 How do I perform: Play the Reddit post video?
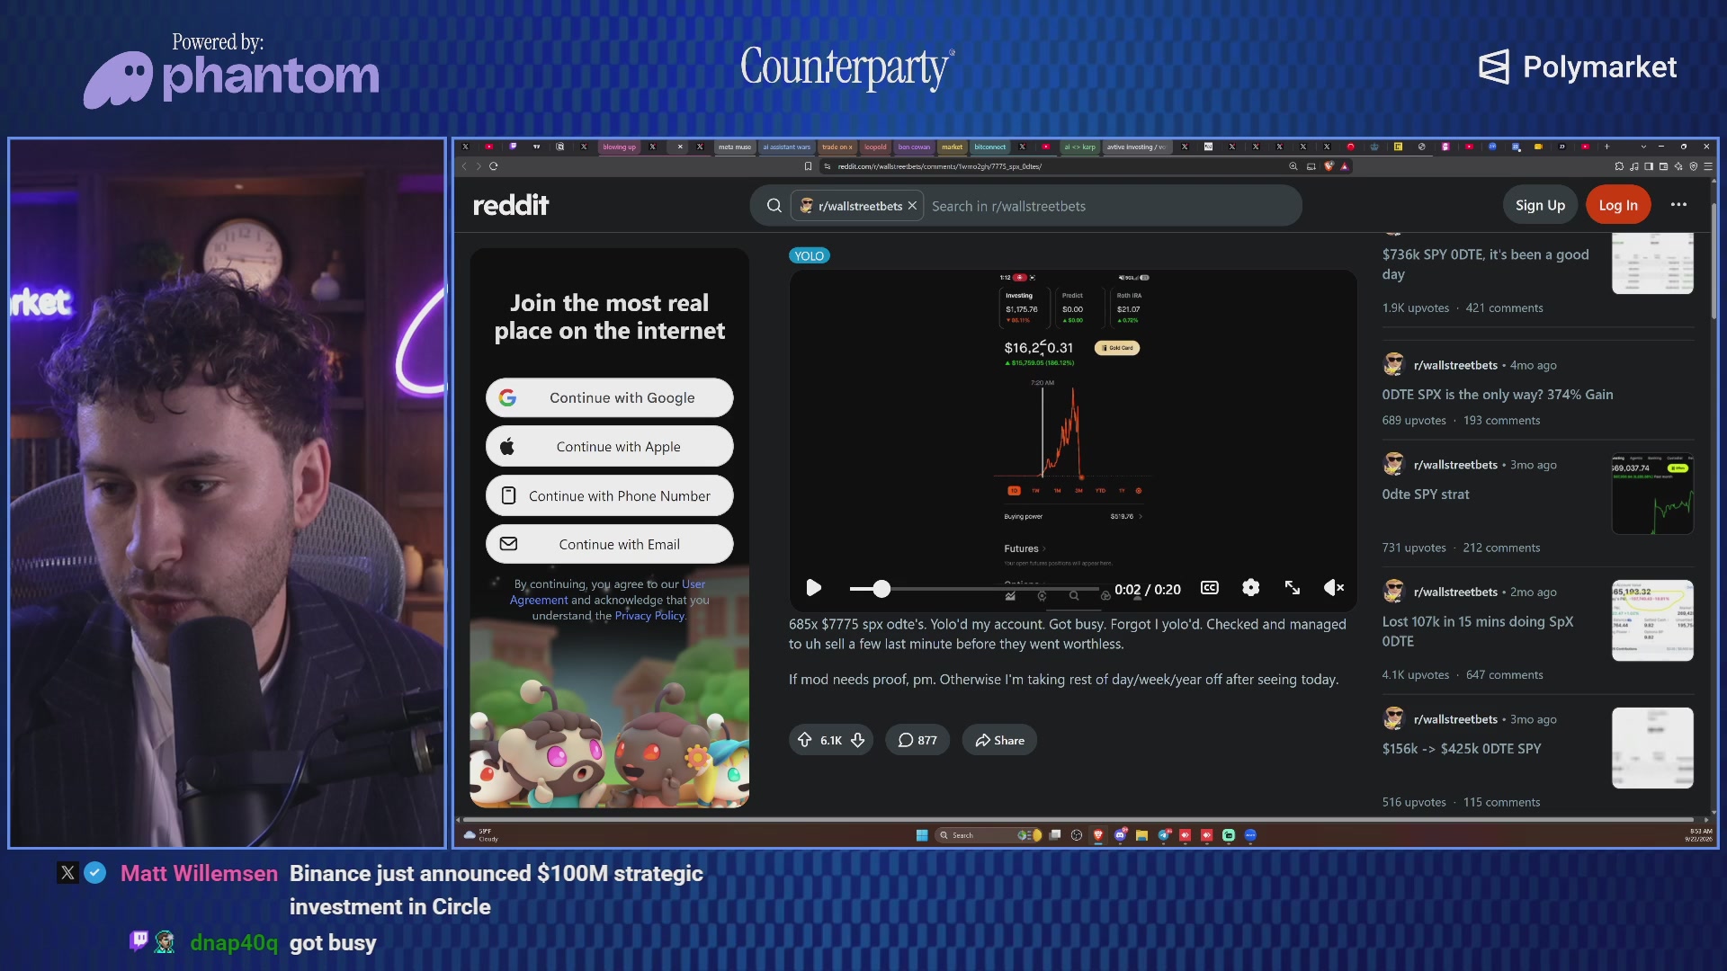pos(813,588)
